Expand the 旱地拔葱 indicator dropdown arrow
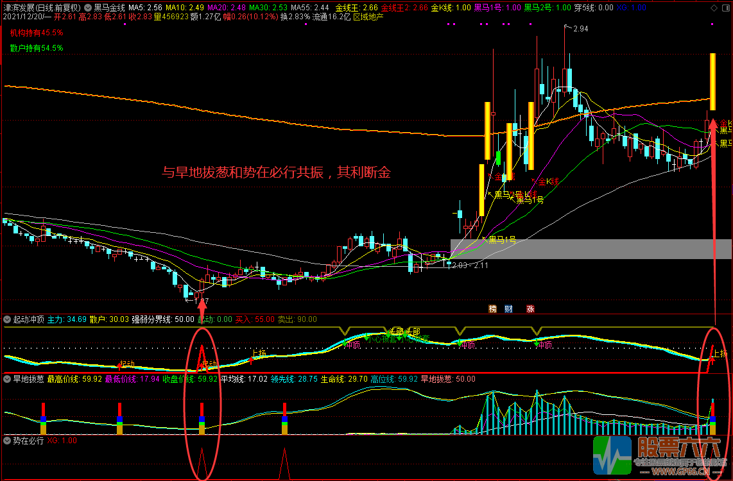Screen dimensions: 733x481 [x=7, y=379]
